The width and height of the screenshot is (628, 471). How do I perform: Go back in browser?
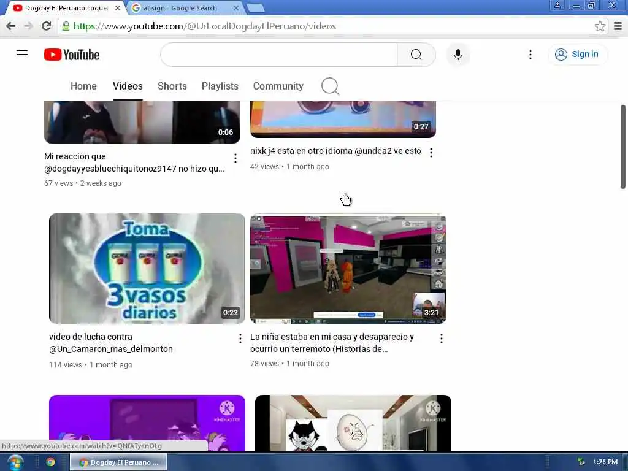click(x=11, y=26)
